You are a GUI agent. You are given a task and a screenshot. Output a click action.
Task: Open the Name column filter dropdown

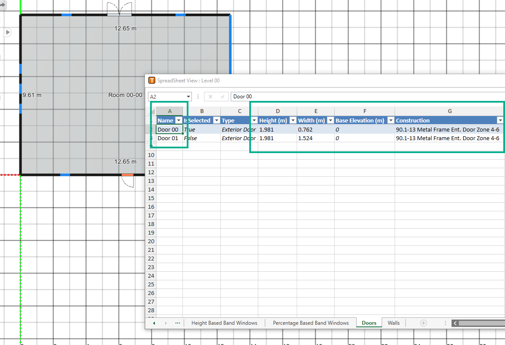click(179, 120)
